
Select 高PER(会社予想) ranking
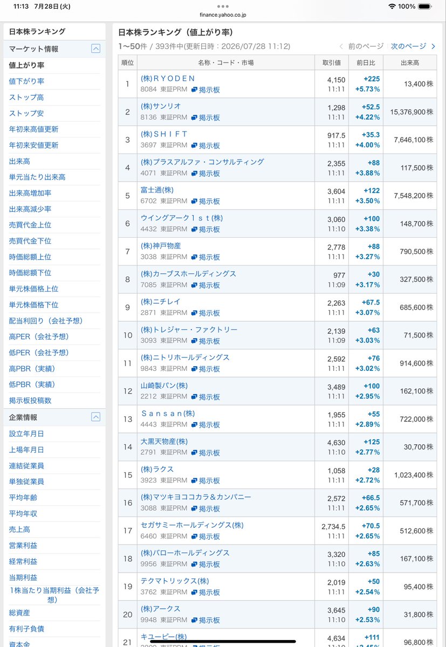39,336
